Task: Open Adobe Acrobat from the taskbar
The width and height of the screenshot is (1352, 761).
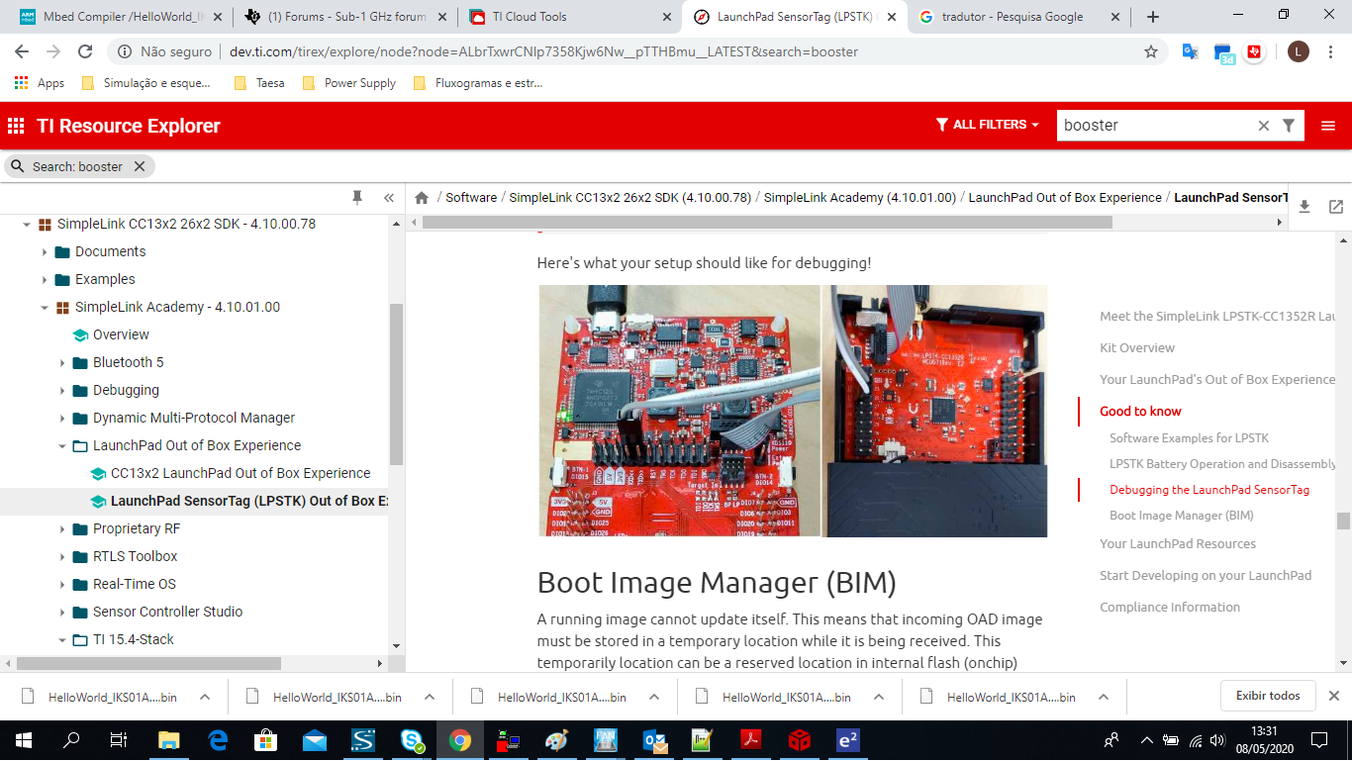Action: pos(751,739)
